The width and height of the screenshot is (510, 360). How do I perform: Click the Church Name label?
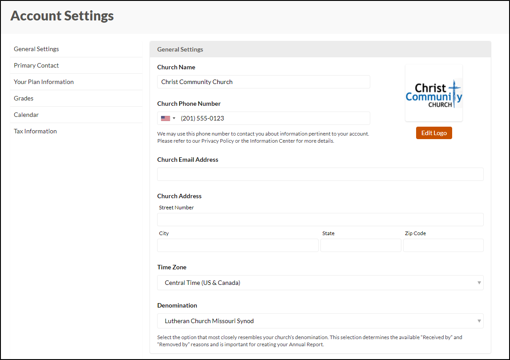click(176, 67)
